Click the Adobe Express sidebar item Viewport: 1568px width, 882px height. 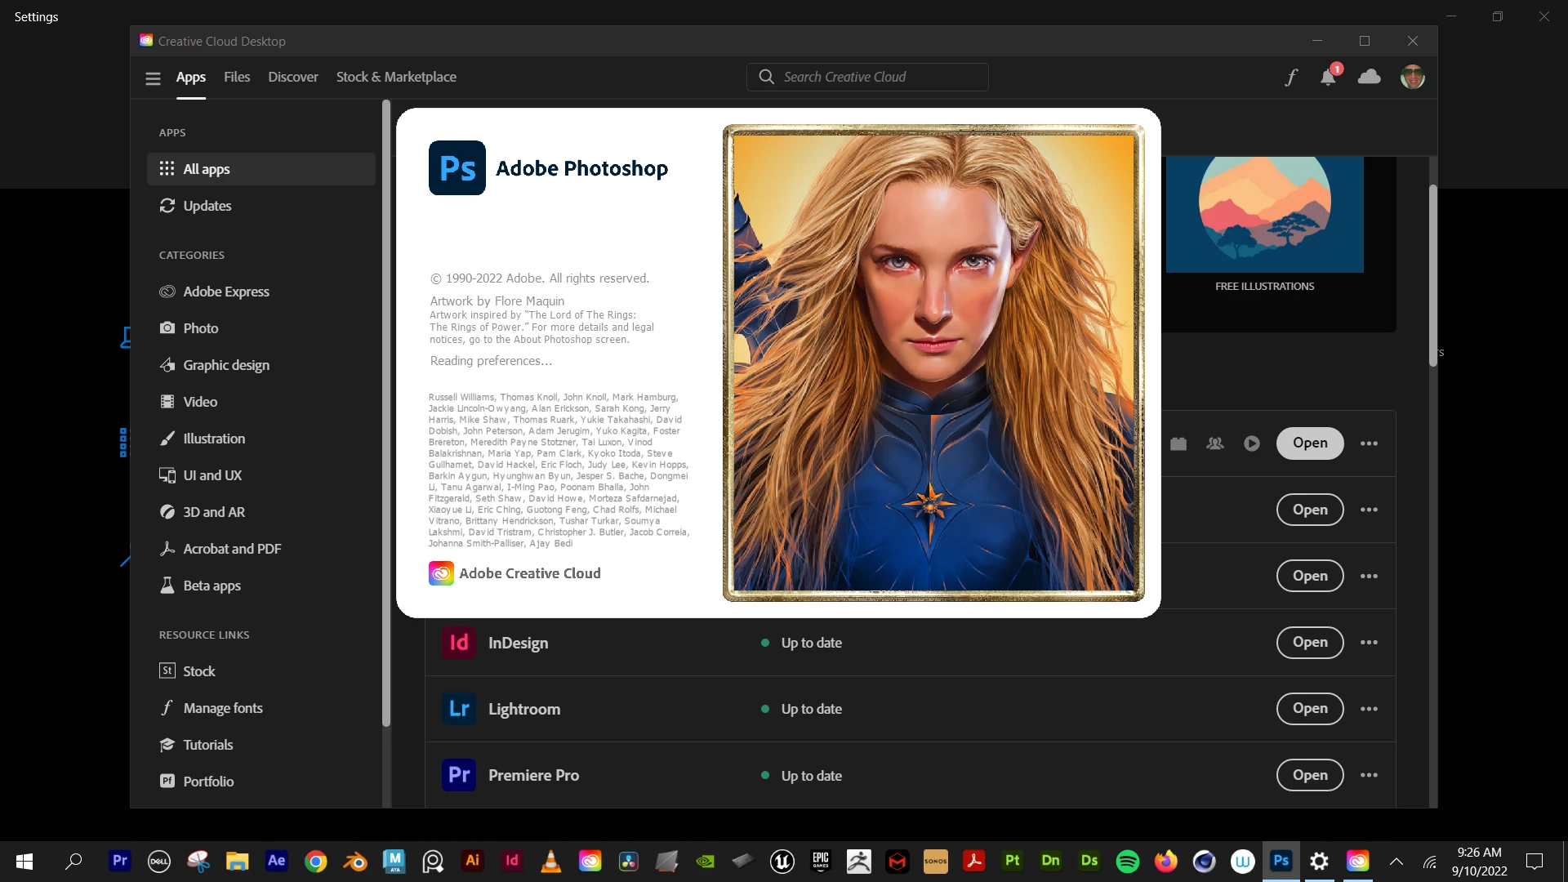pos(226,292)
